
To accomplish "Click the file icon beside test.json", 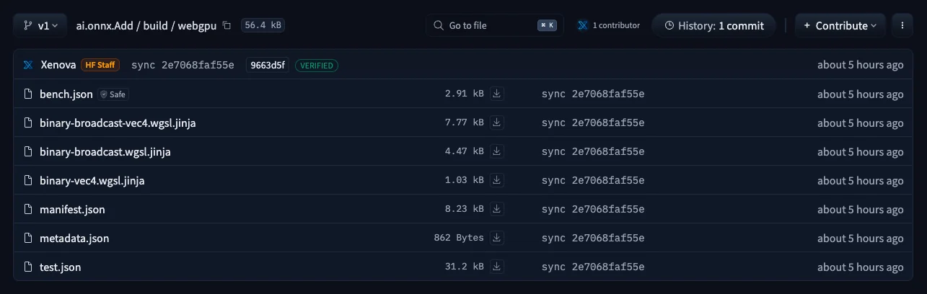I will [x=29, y=267].
